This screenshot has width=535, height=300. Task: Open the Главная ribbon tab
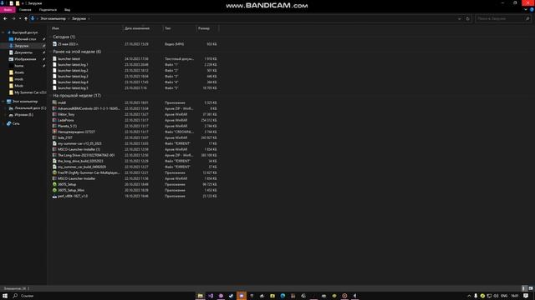pyautogui.click(x=25, y=10)
